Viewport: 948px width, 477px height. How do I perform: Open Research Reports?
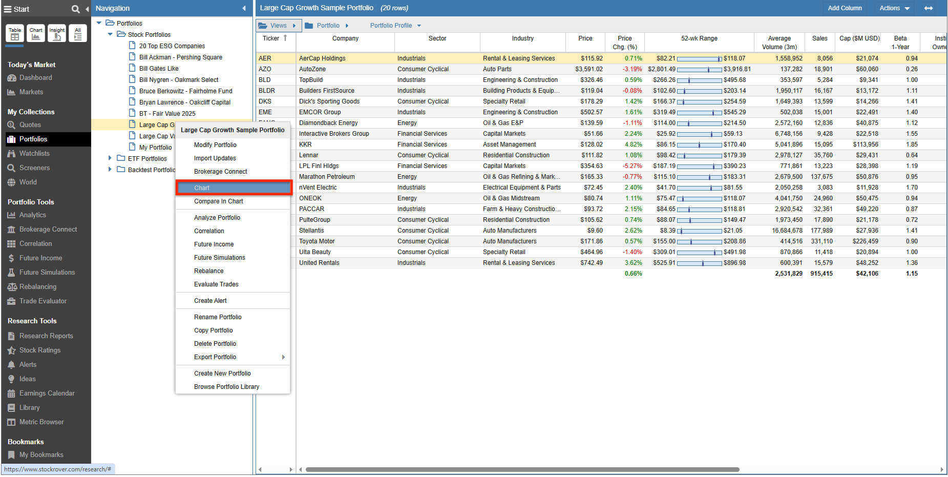point(46,336)
